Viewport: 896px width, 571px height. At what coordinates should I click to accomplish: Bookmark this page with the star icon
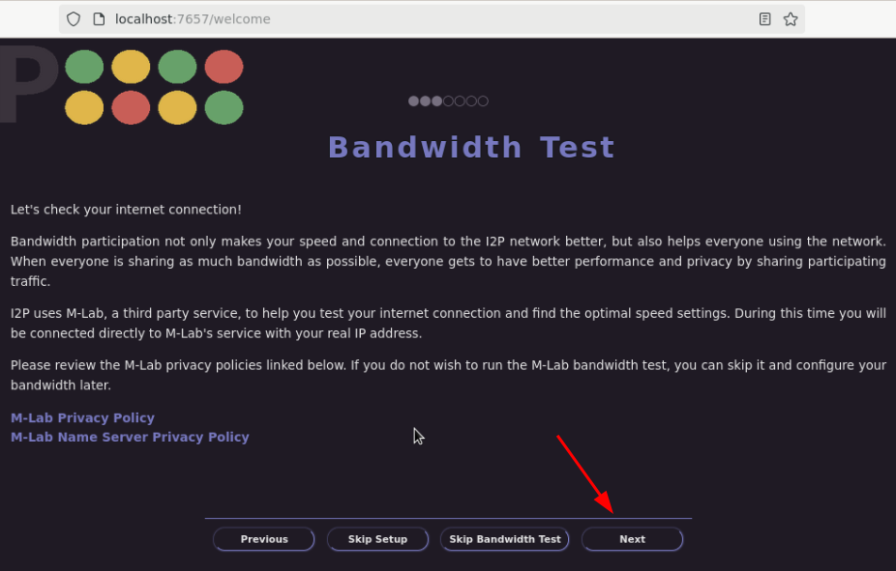tap(791, 18)
